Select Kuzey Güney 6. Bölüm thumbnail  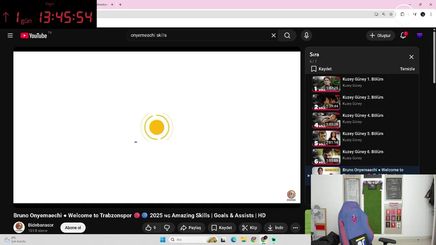click(x=326, y=157)
